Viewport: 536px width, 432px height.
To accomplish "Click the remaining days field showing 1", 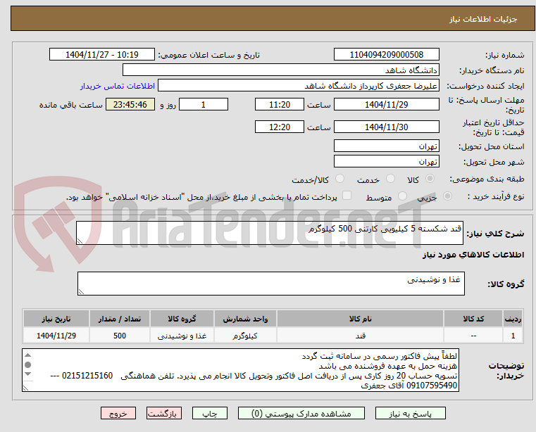I will point(204,105).
